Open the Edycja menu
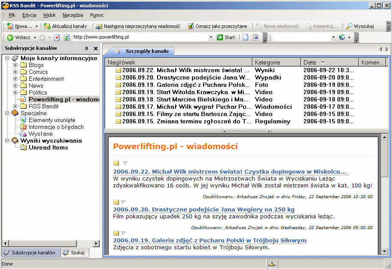The image size is (392, 269). point(29,15)
